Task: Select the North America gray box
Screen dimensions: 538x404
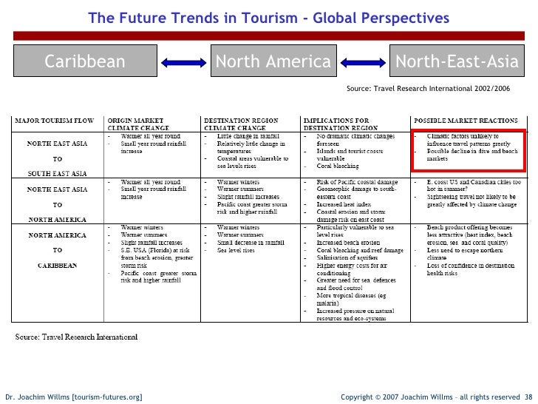Action: 273,61
